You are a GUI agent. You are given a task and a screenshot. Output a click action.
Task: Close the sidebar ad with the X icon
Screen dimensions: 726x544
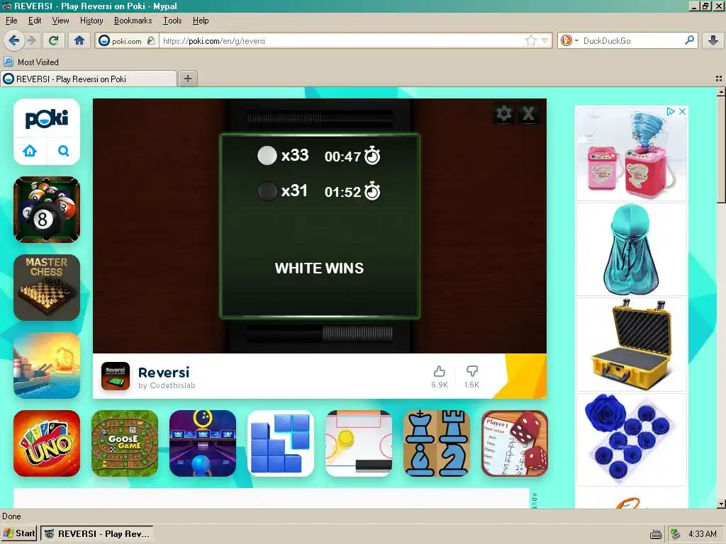tap(682, 111)
